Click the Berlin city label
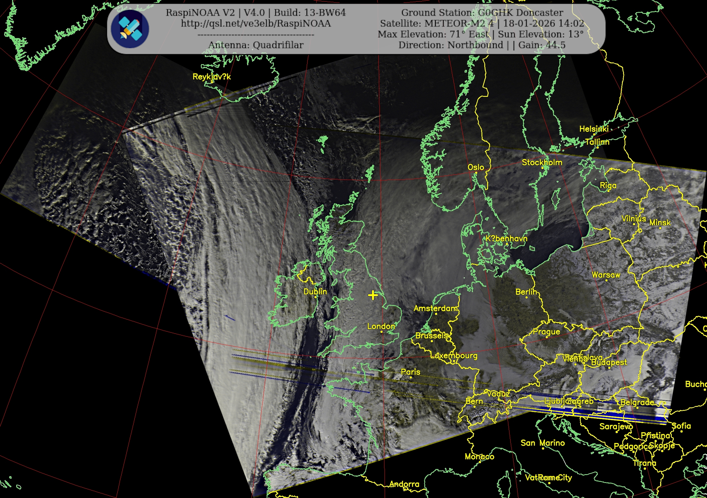The image size is (707, 498). (x=526, y=292)
